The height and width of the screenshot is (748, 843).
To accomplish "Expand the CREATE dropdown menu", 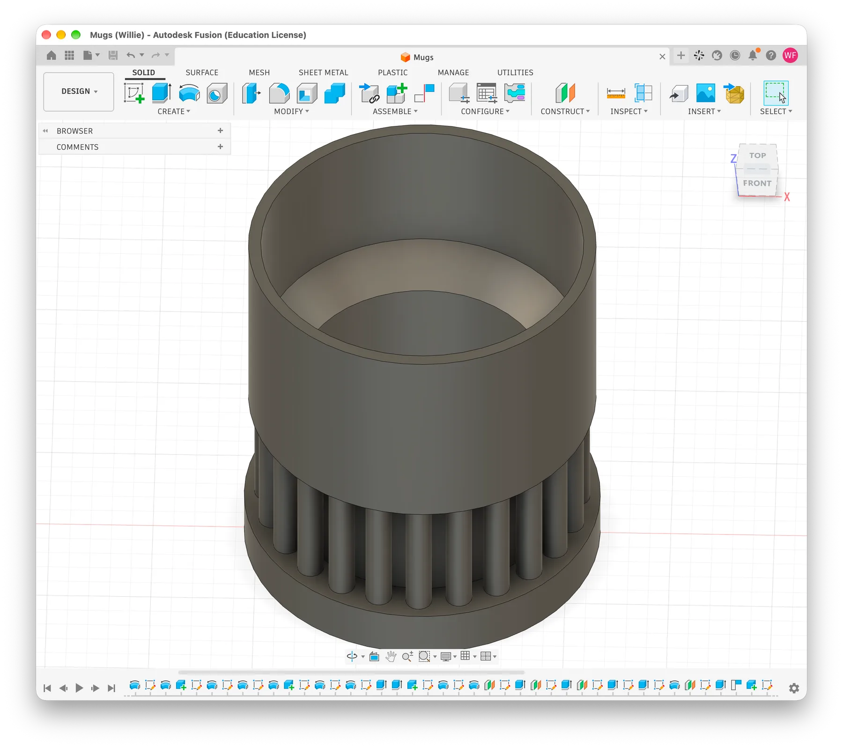I will pos(174,111).
